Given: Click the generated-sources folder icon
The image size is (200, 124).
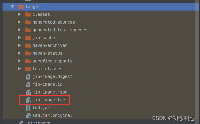Looking at the screenshot, I should (x=28, y=22).
